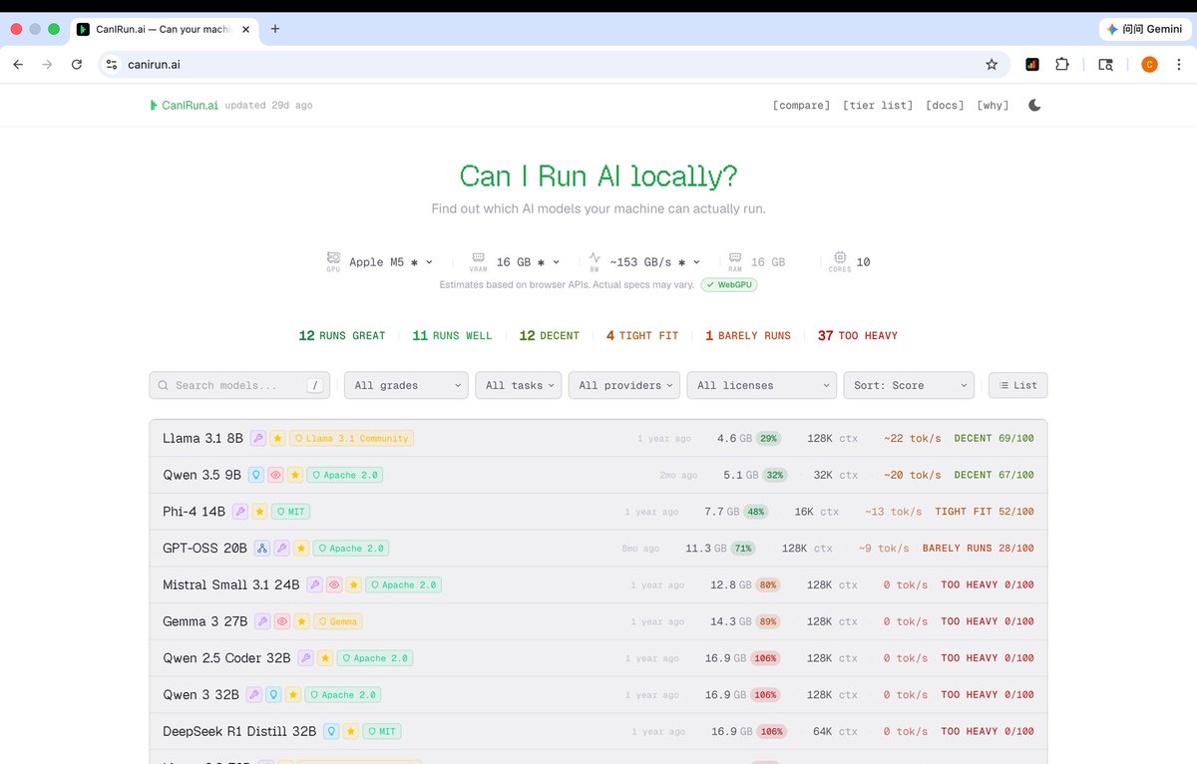This screenshot has width=1197, height=764.
Task: Click the CanIRun.ai logo
Action: click(x=184, y=105)
